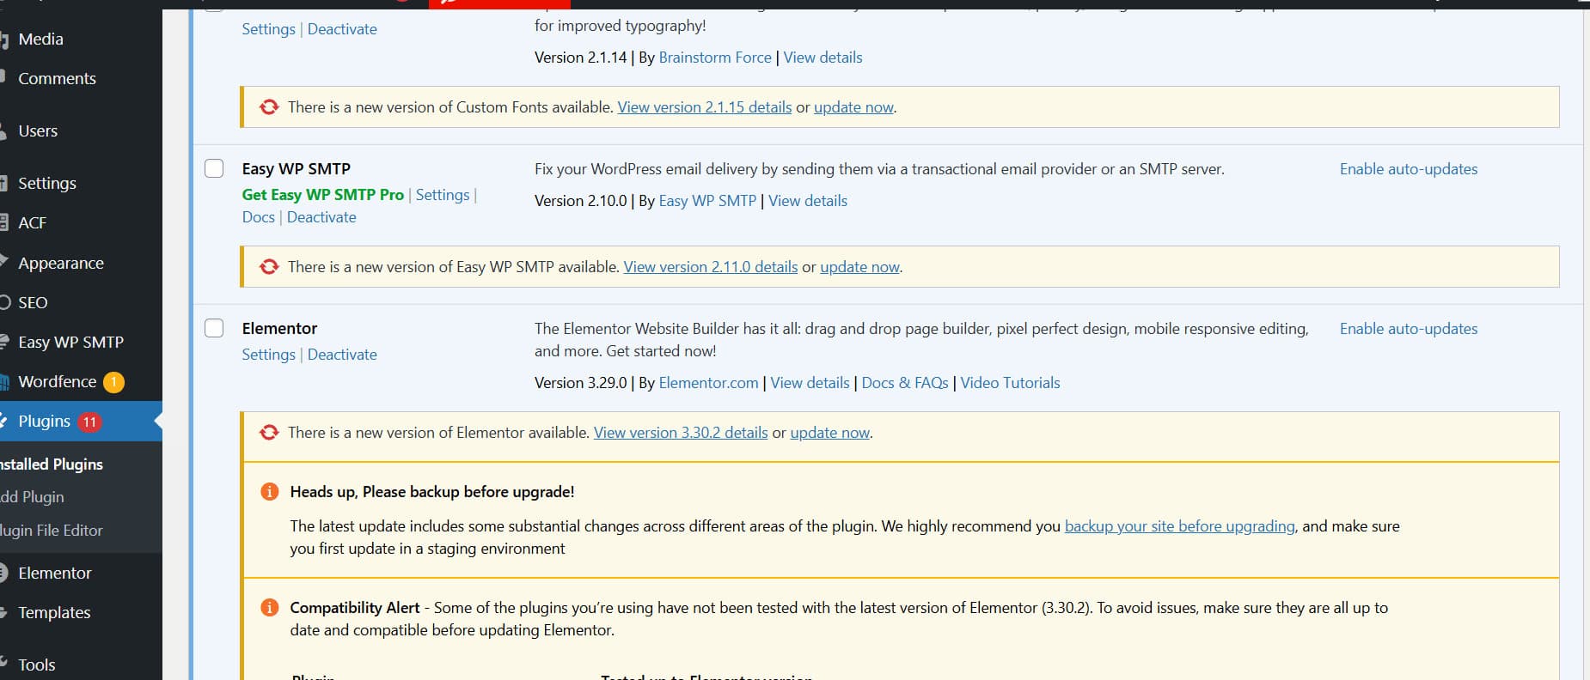Click Get Easy WP SMTP Pro
1590x680 pixels.
(322, 194)
